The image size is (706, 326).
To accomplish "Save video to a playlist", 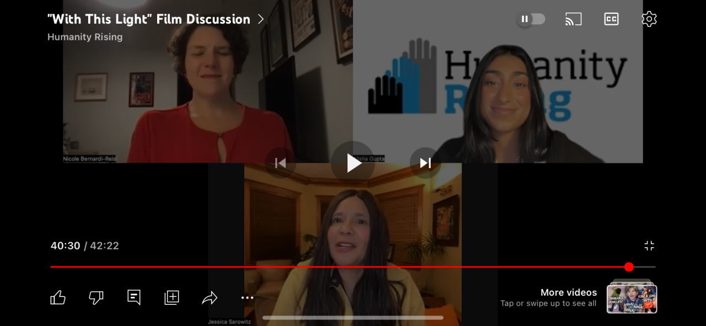I will (172, 298).
